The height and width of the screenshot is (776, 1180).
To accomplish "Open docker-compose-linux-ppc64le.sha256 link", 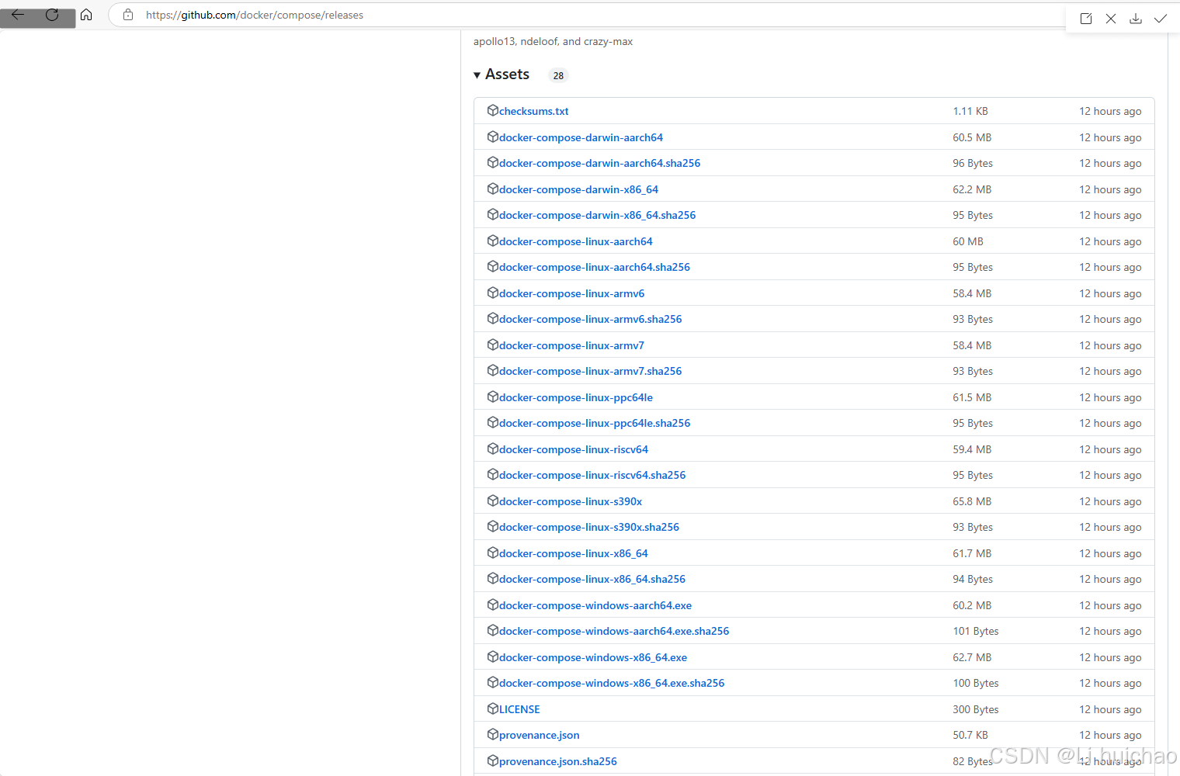I will (x=595, y=423).
